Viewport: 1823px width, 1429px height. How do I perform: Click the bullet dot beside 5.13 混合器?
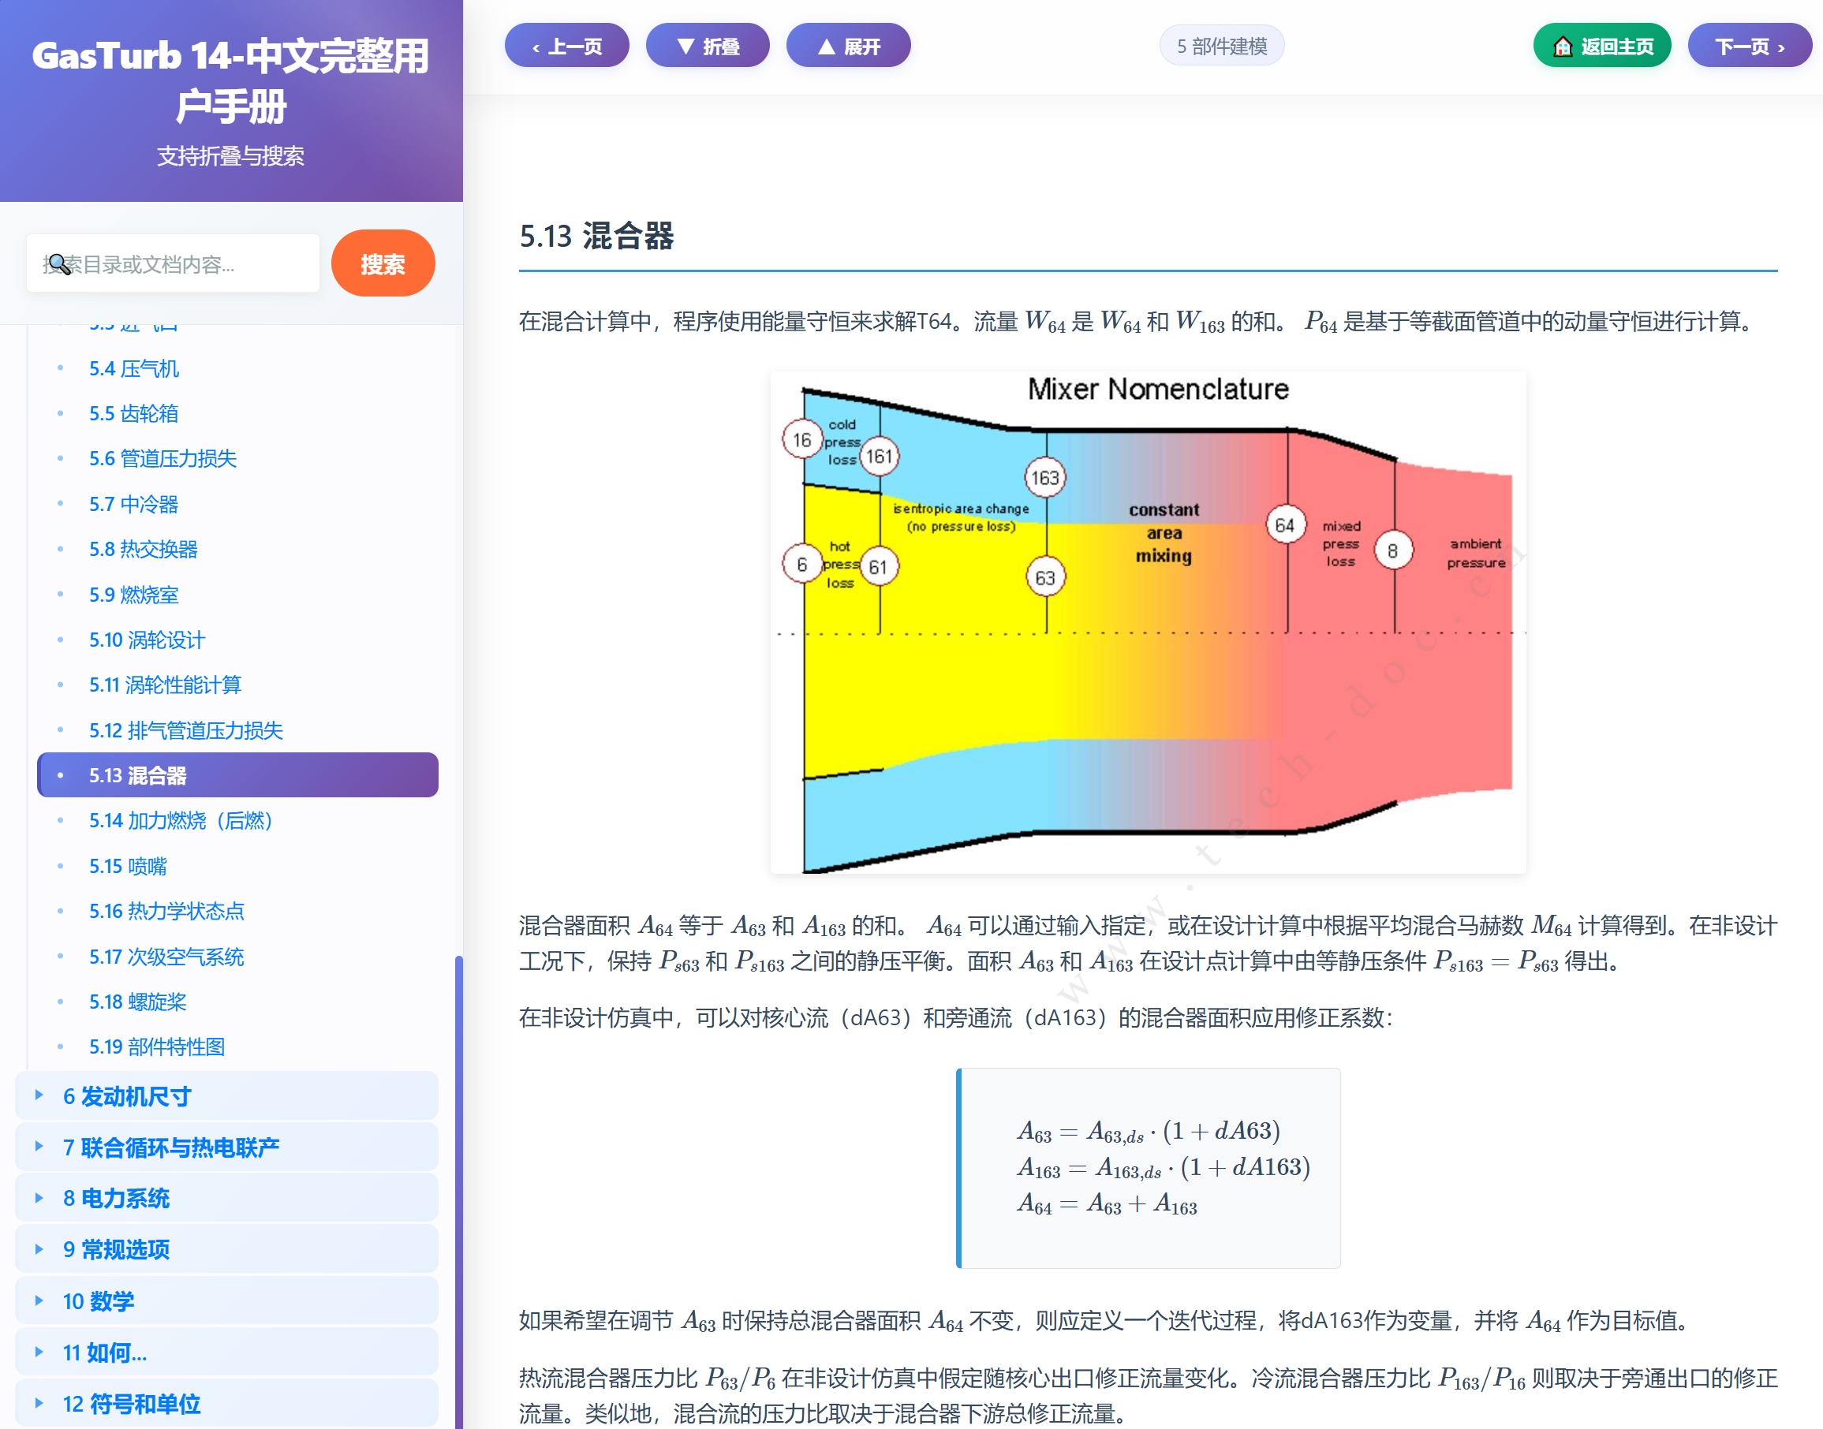point(59,775)
